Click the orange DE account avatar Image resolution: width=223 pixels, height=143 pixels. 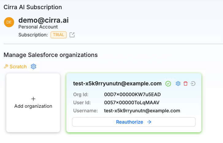tap(9, 22)
